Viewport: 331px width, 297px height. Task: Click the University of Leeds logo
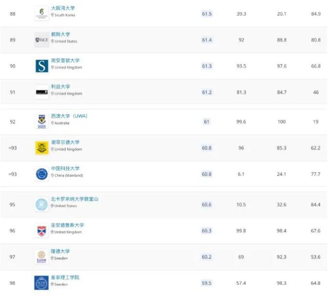pyautogui.click(x=41, y=92)
